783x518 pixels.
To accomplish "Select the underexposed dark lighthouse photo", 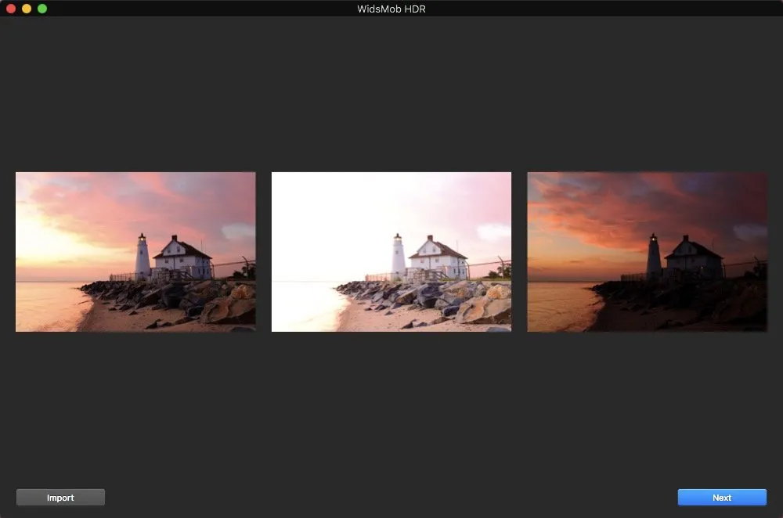I will coord(647,252).
